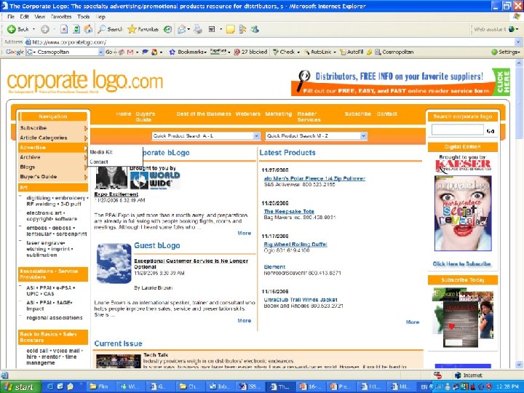Screen dimensions: 524x393
Task: Click the Web assistant globe icon
Action: [512, 29]
